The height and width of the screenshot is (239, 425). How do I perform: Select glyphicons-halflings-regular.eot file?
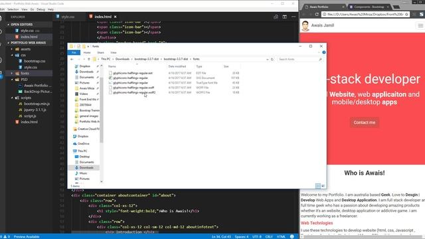[x=133, y=73]
